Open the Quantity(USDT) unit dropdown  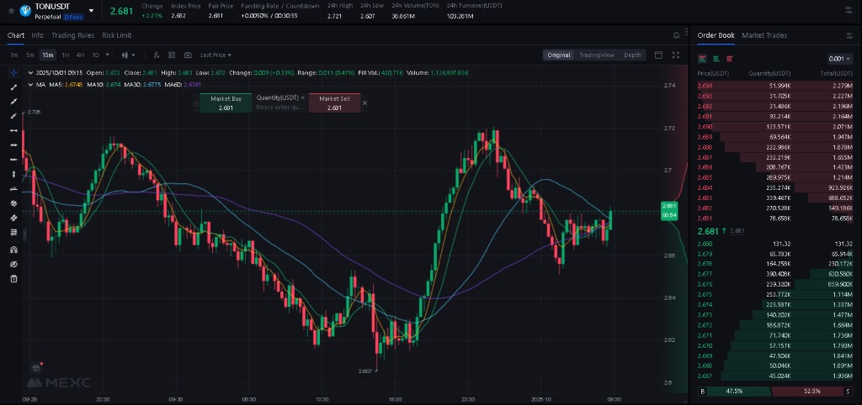[x=280, y=97]
